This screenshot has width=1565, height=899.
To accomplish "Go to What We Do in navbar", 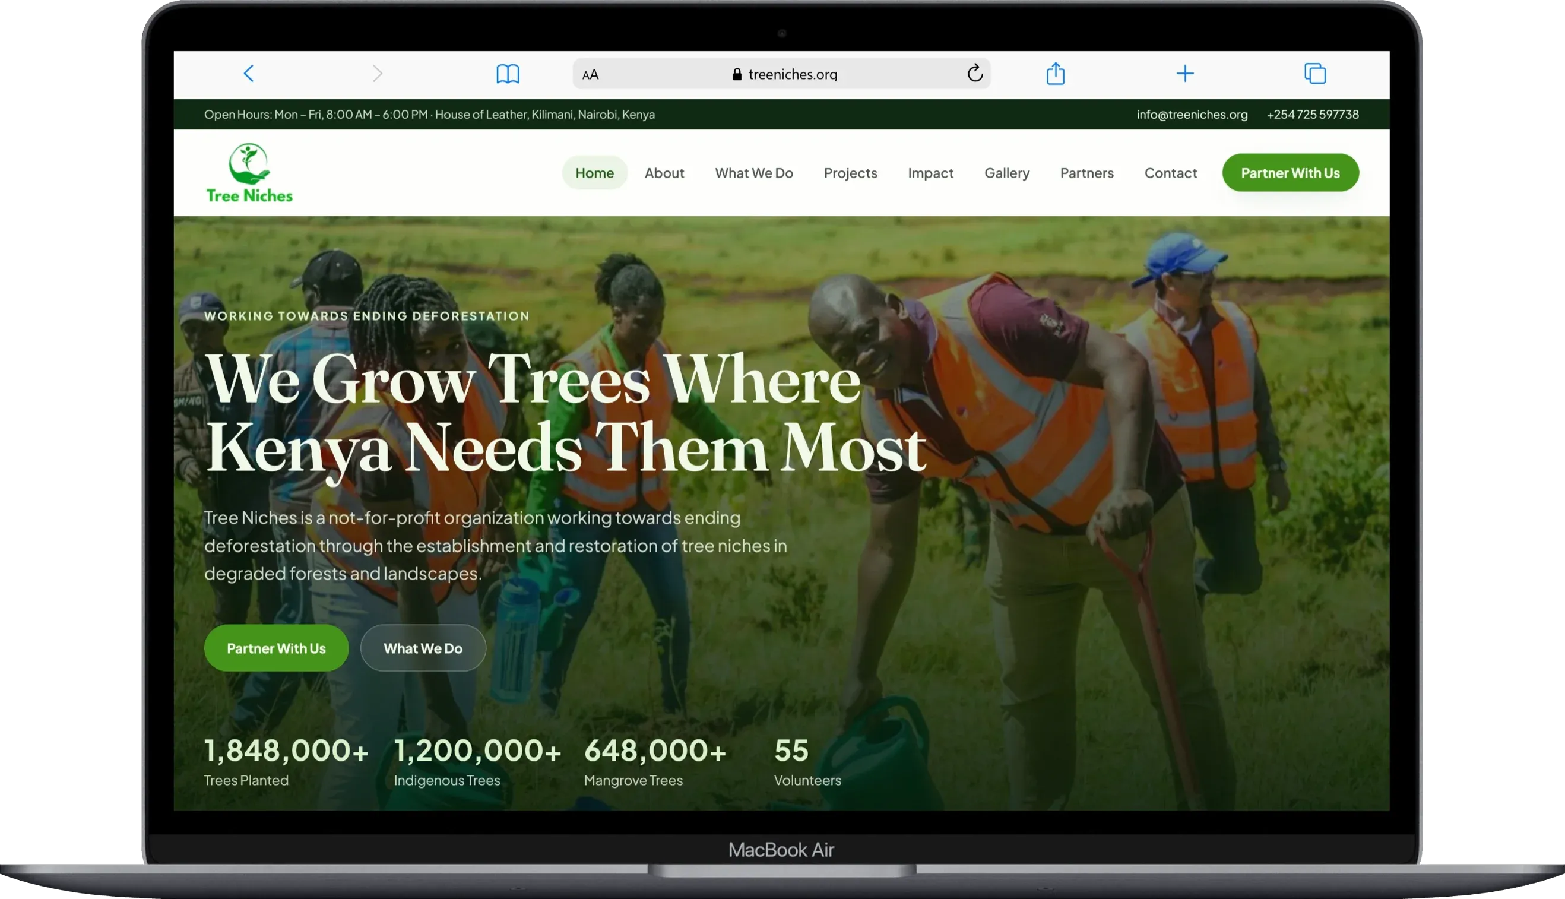I will 754,173.
